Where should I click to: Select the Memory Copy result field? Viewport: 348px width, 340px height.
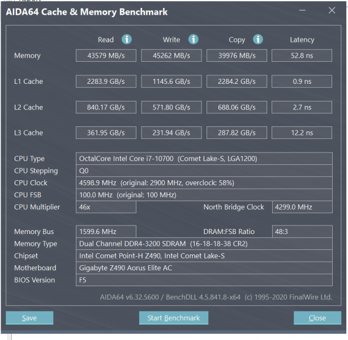point(237,56)
